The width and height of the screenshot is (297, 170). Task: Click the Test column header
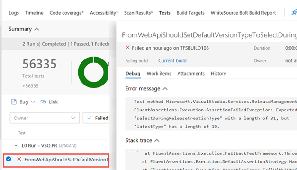[22, 133]
